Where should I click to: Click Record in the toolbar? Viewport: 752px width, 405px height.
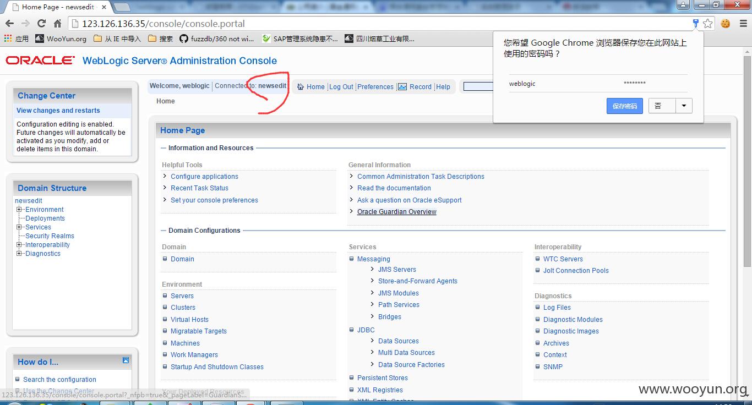pos(421,87)
